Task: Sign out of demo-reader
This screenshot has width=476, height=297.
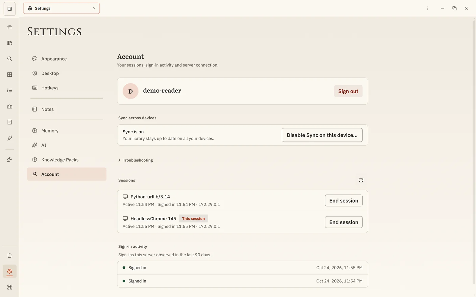Action: click(x=348, y=91)
